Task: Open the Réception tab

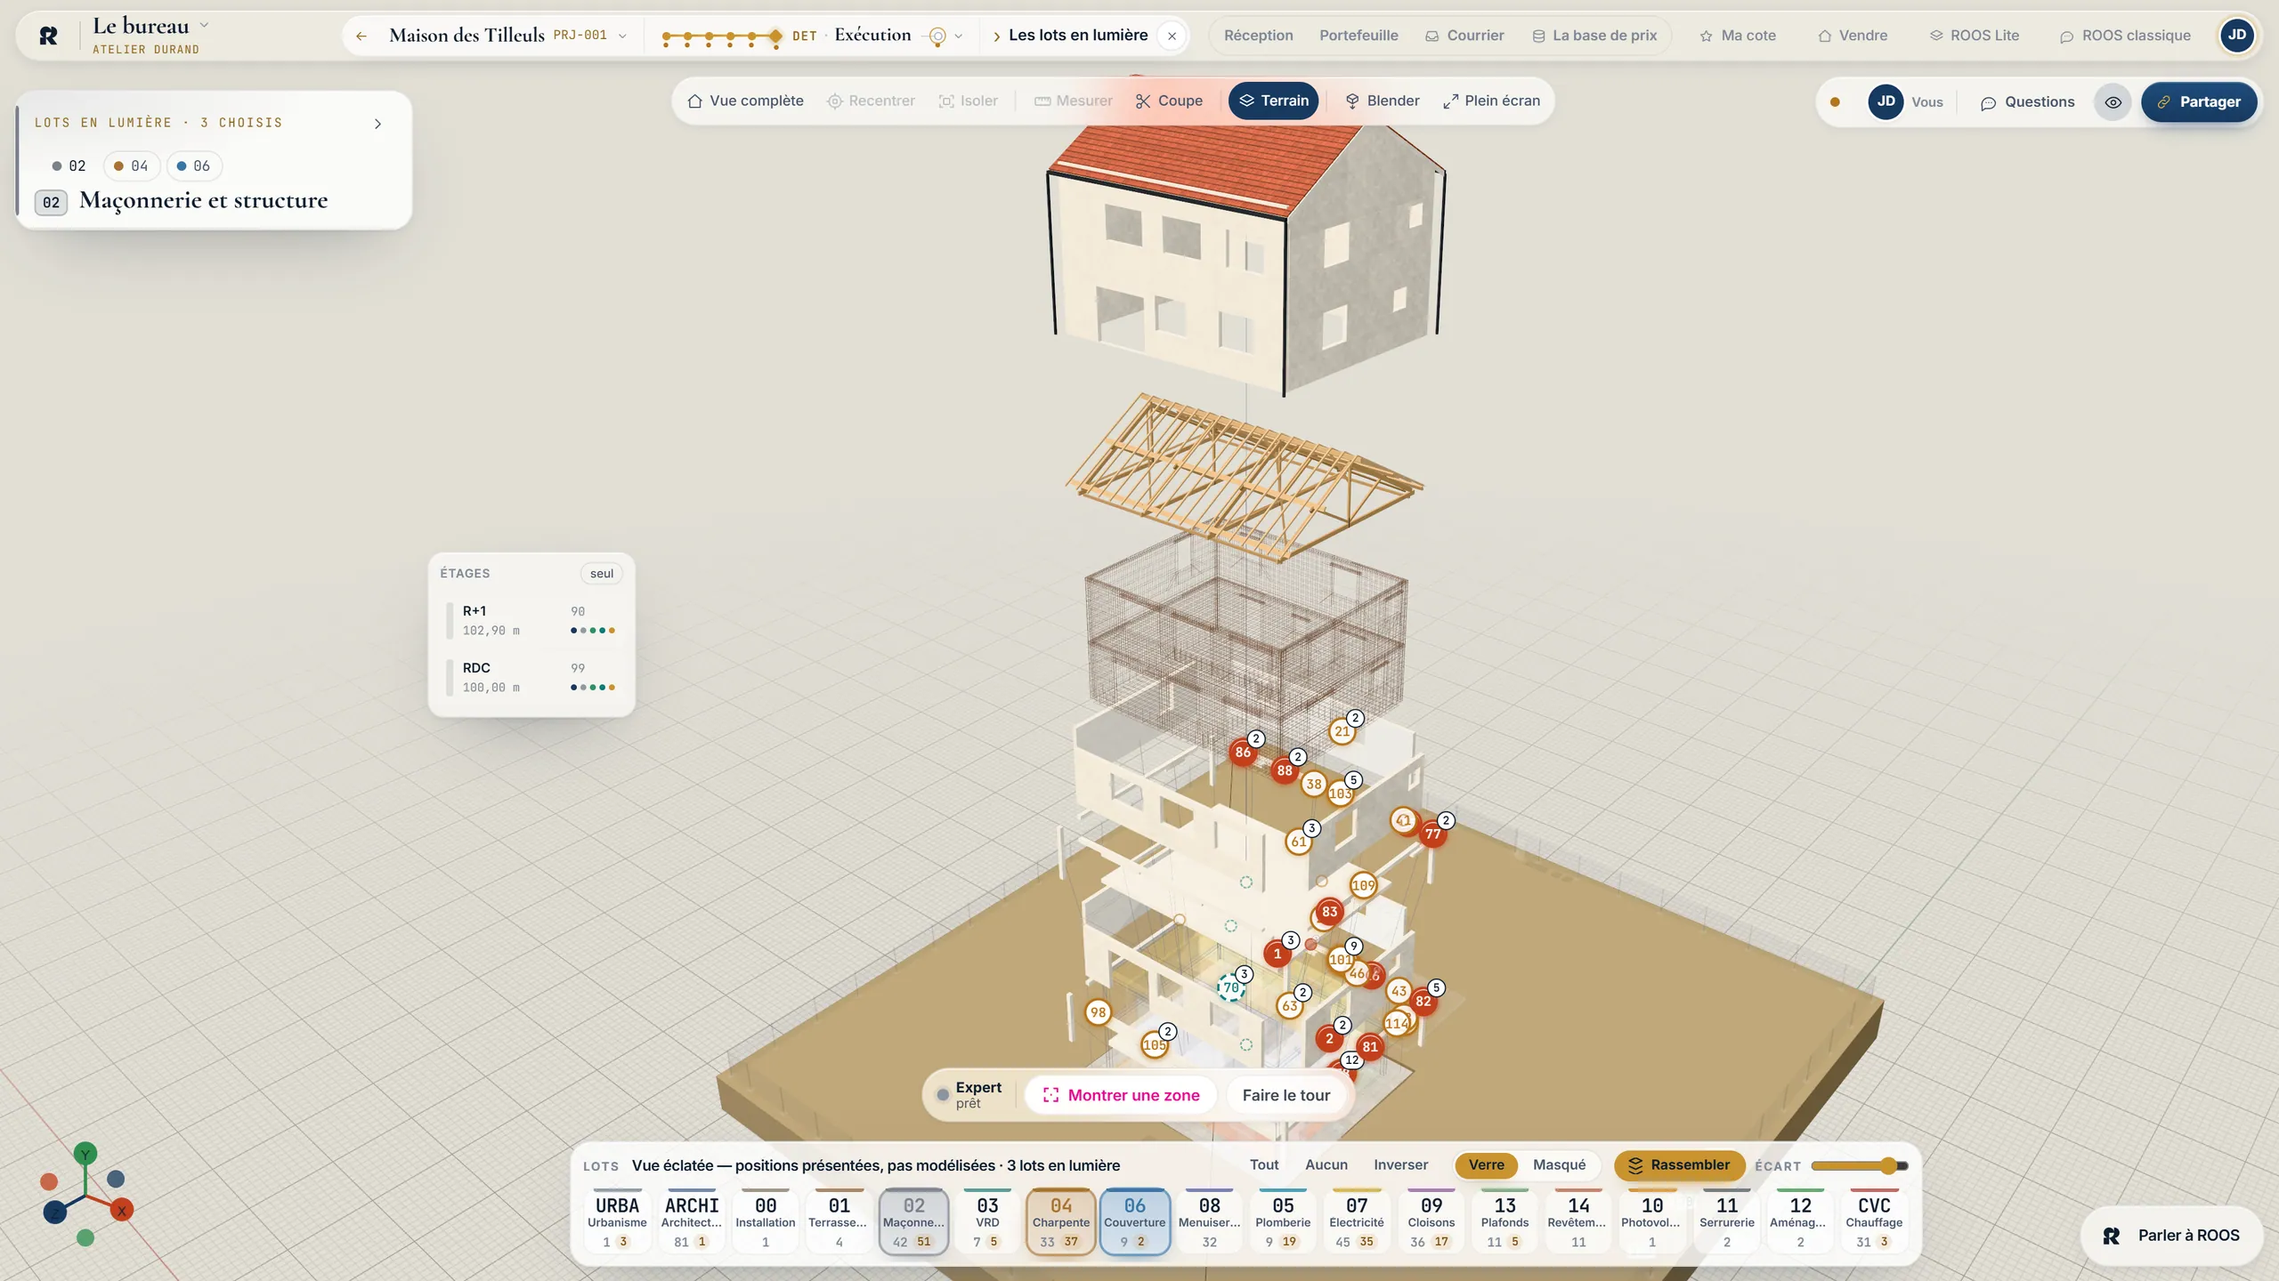Action: [x=1258, y=36]
